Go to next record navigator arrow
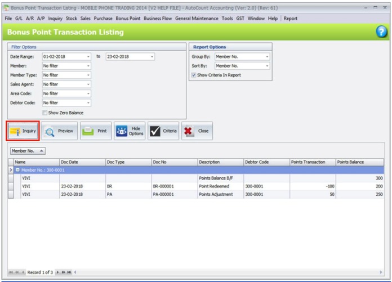The width and height of the screenshot is (392, 282). click(57, 272)
